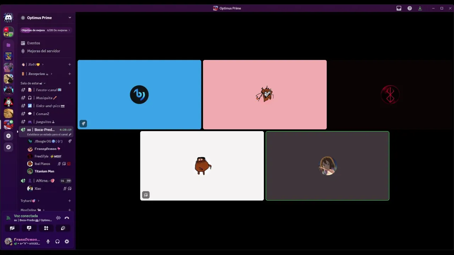Open the Coman2 text channel

[x=46, y=114]
